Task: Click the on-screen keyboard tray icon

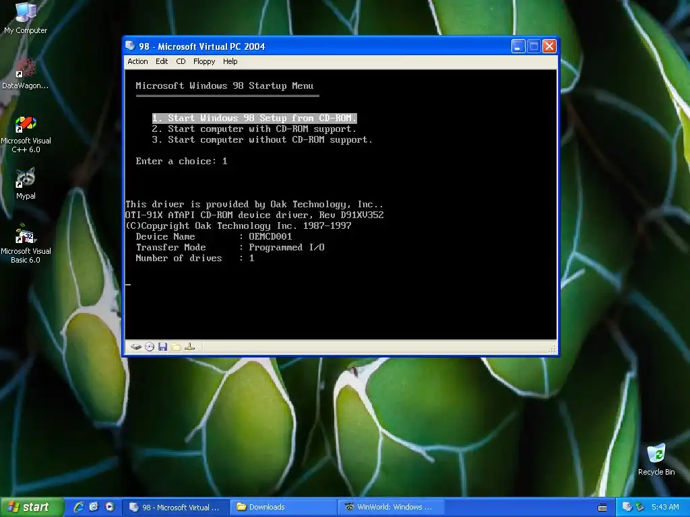Action: click(x=602, y=508)
